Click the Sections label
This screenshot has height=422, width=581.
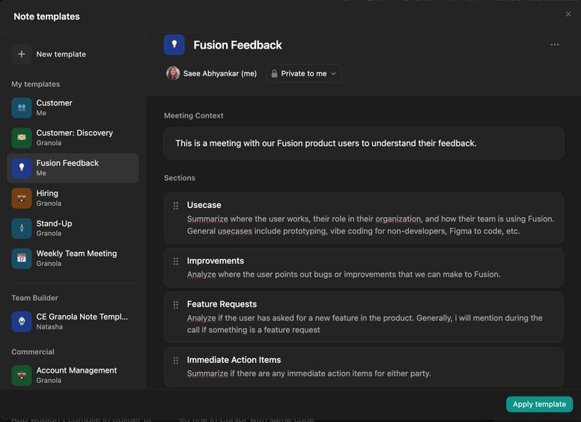coord(180,178)
